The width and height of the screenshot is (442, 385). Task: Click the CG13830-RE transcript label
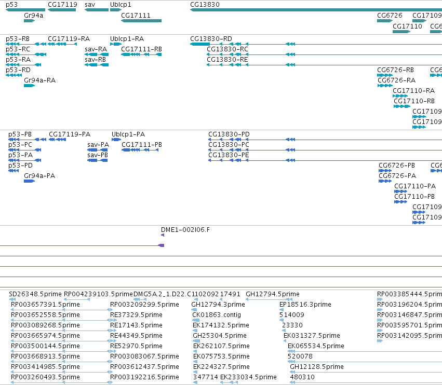point(227,60)
